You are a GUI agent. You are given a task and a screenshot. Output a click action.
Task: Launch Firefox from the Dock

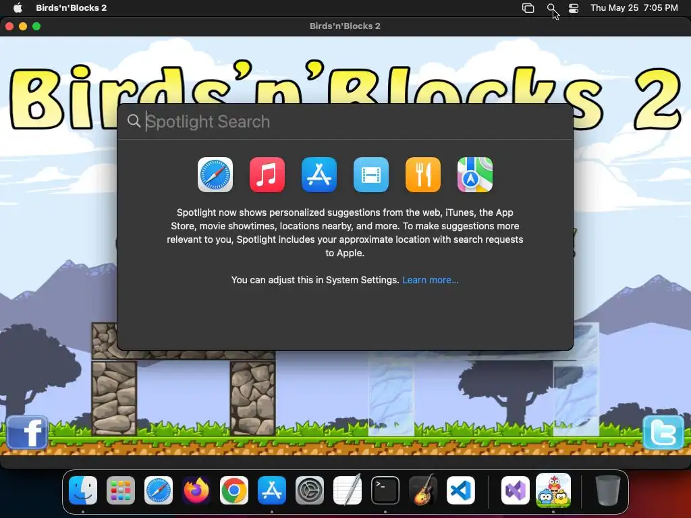pos(196,490)
